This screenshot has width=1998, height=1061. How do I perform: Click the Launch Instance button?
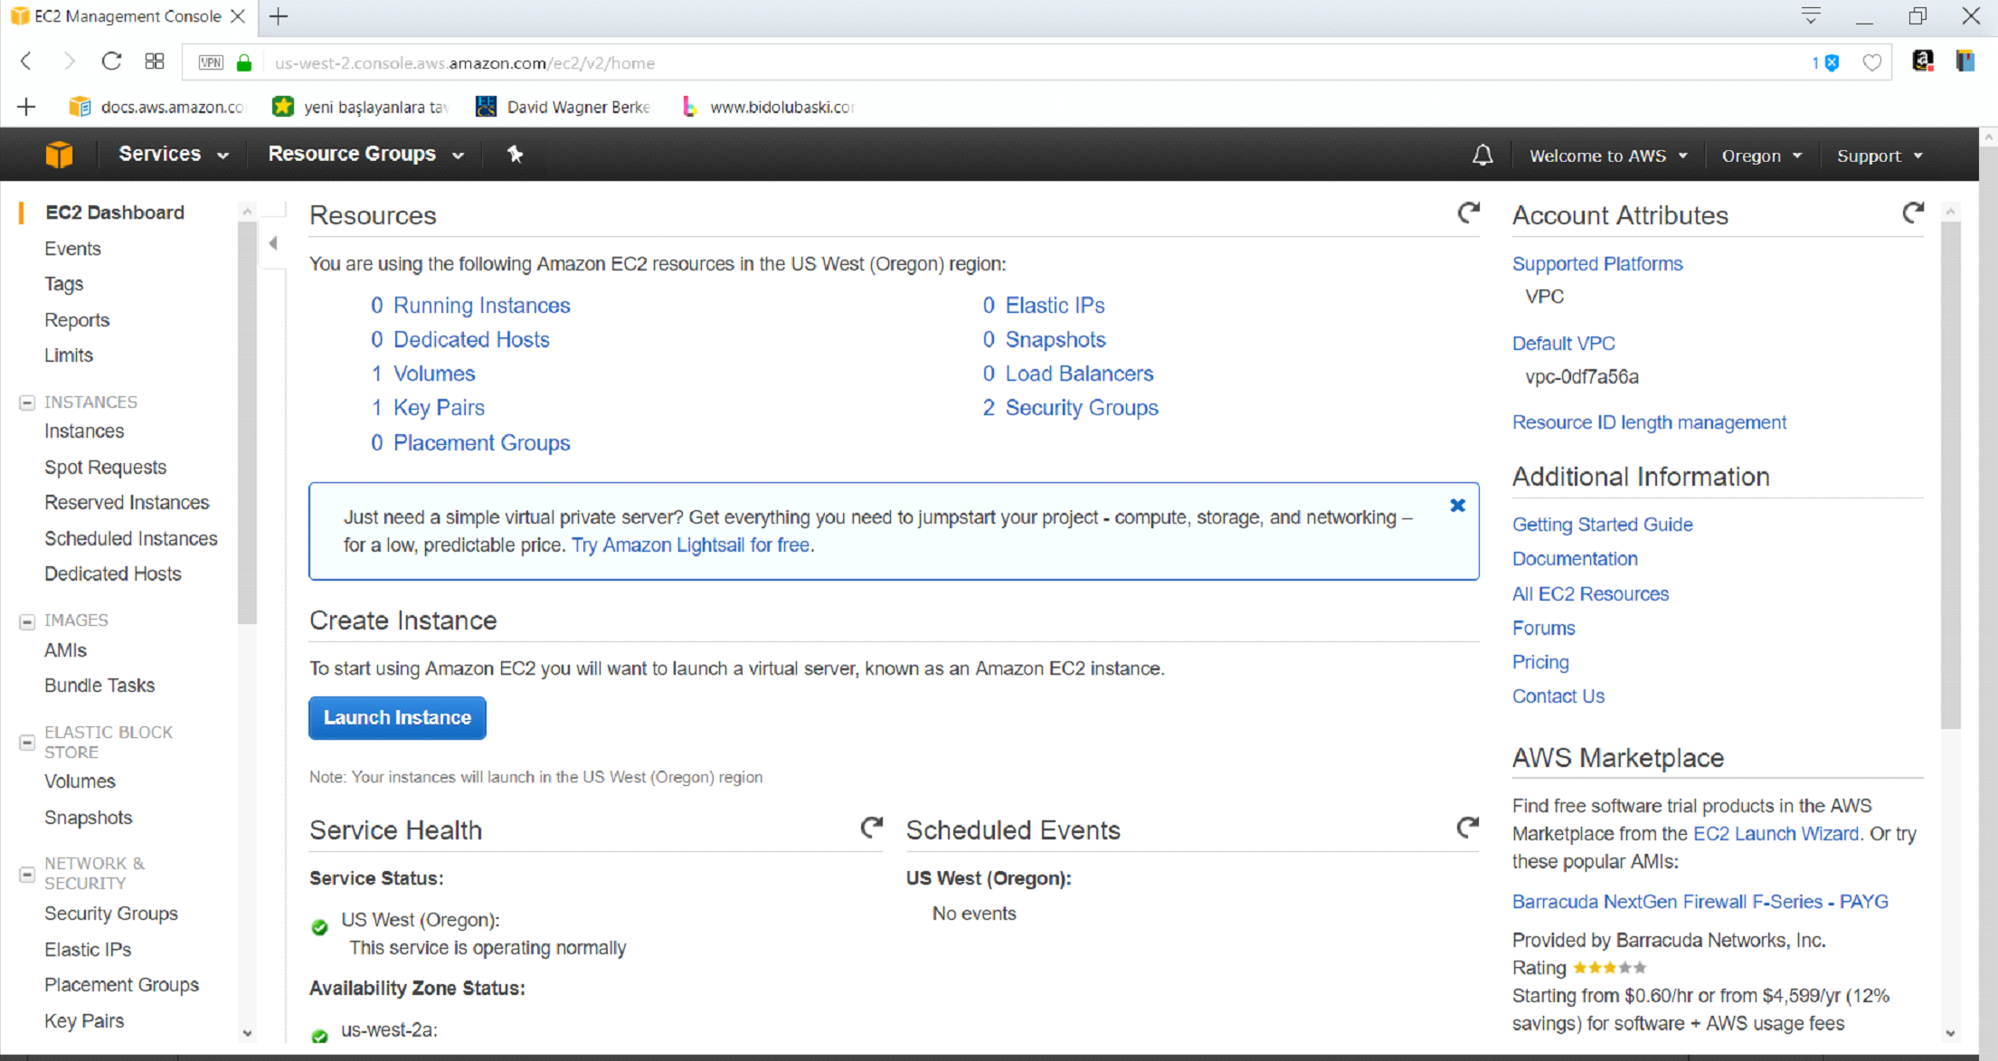[x=397, y=717]
